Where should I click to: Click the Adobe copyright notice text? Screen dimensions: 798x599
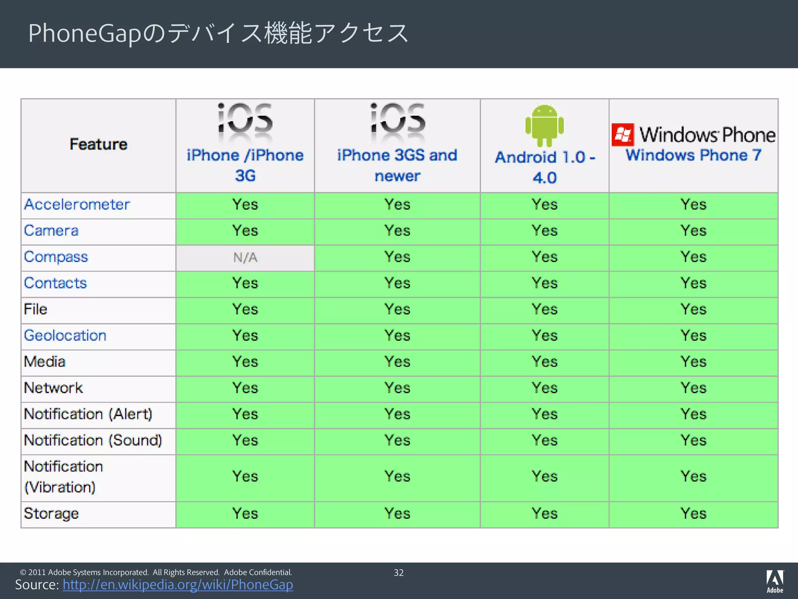[156, 572]
